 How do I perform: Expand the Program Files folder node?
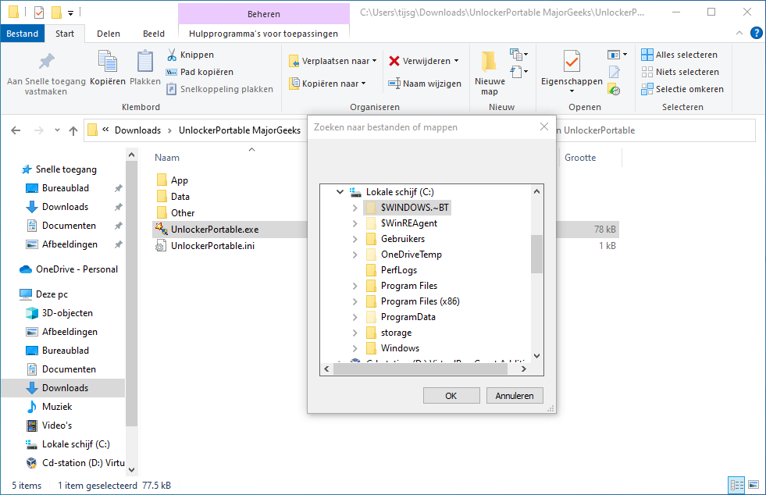tap(355, 286)
